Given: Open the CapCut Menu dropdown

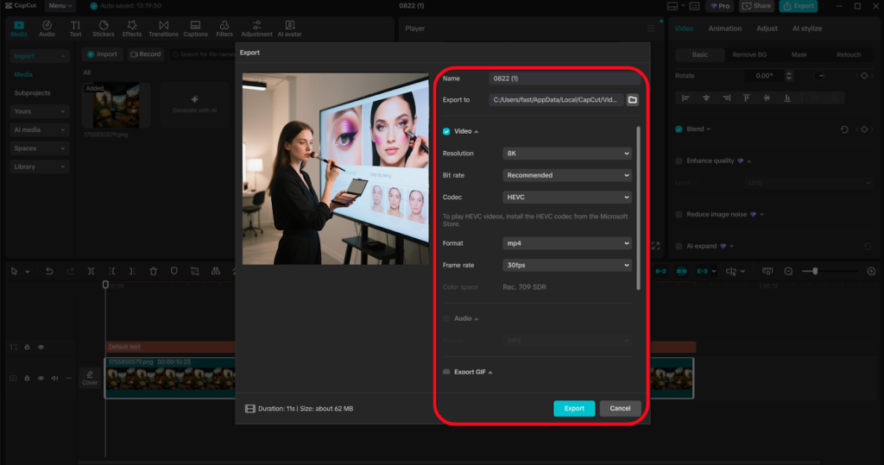Looking at the screenshot, I should [x=60, y=6].
